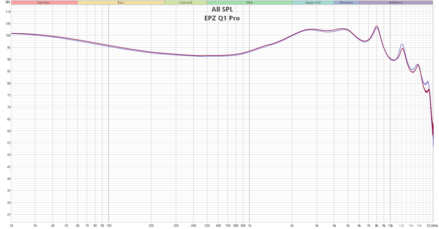Select the green Mid band label

[250, 2]
